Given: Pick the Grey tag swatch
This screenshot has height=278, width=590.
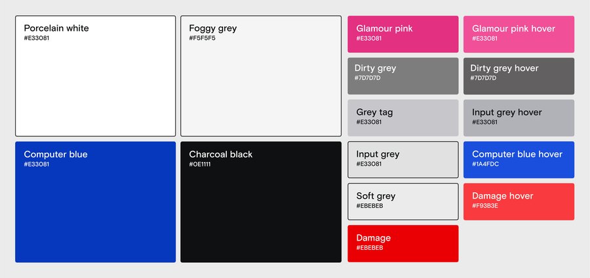Looking at the screenshot, I should (x=403, y=118).
